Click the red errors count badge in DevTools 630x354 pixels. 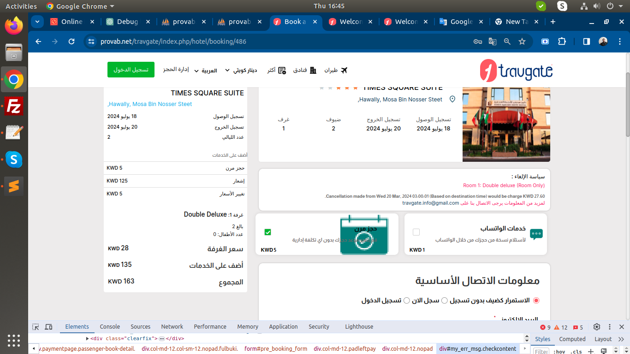pyautogui.click(x=546, y=327)
